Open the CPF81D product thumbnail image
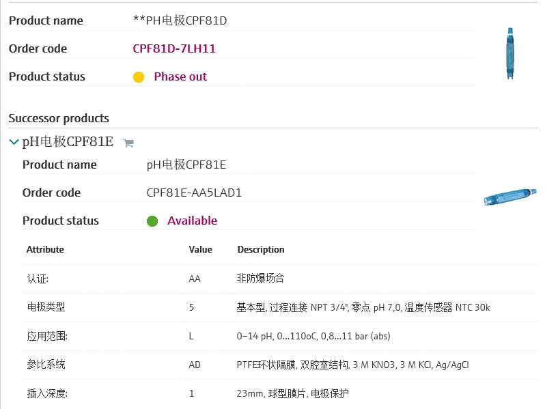This screenshot has height=409, width=545. (509, 53)
